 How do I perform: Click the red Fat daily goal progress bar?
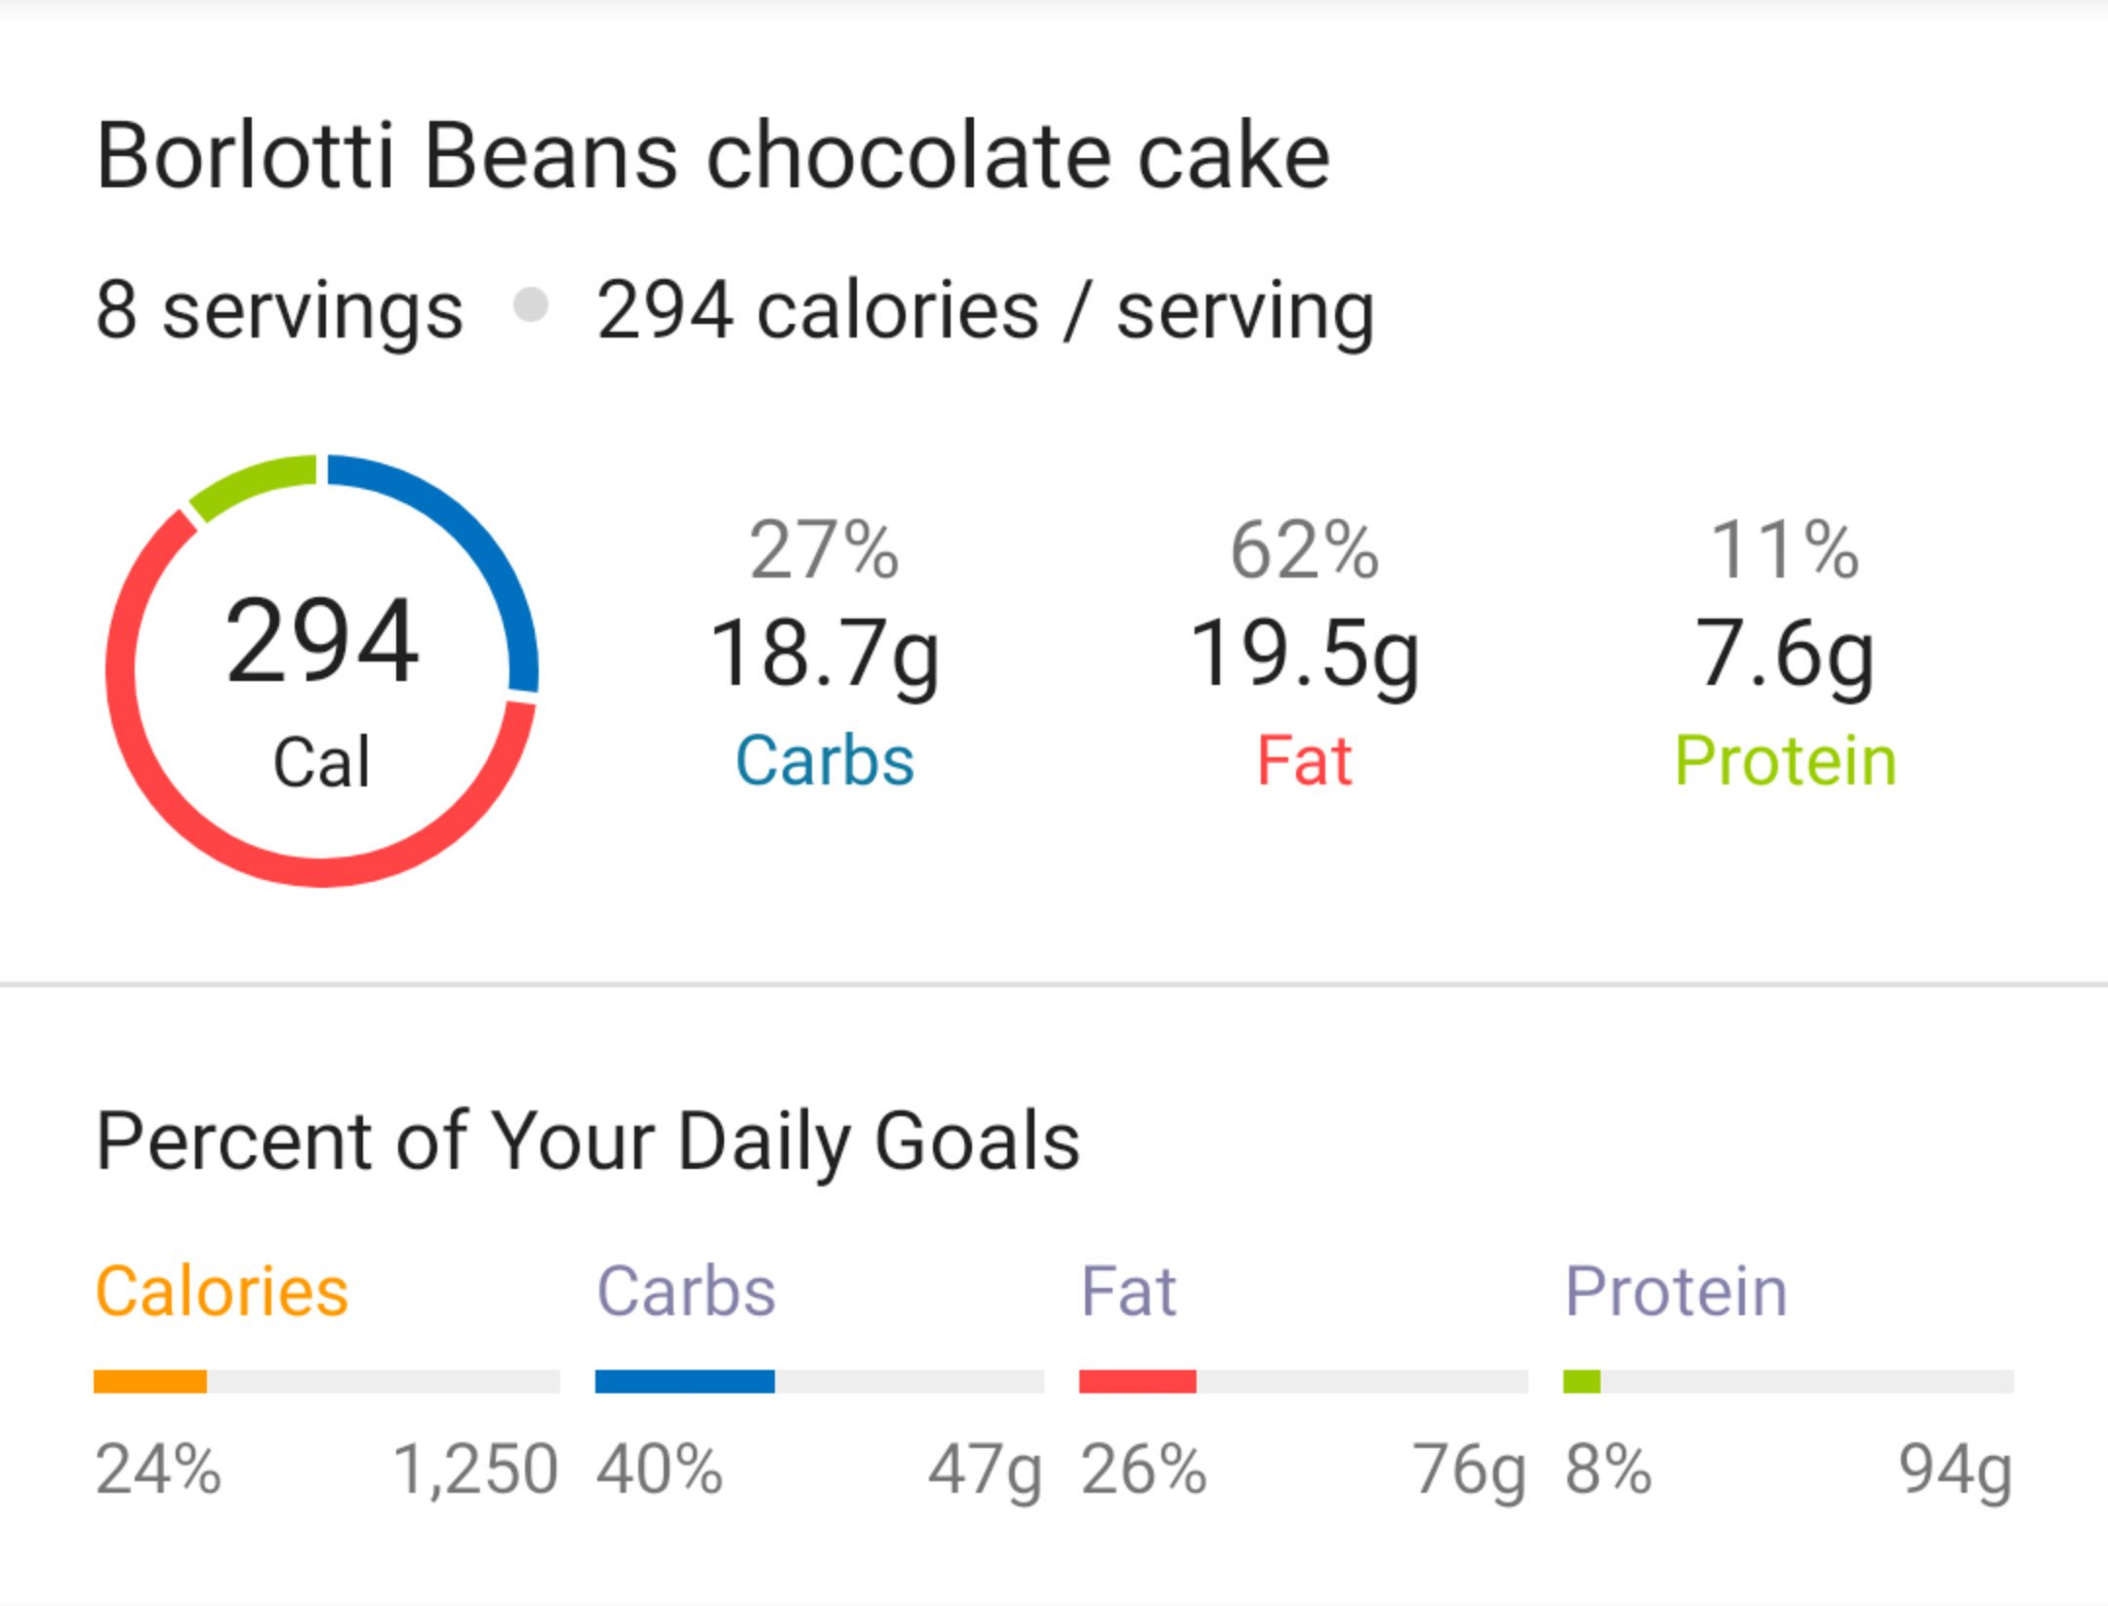[x=1138, y=1382]
